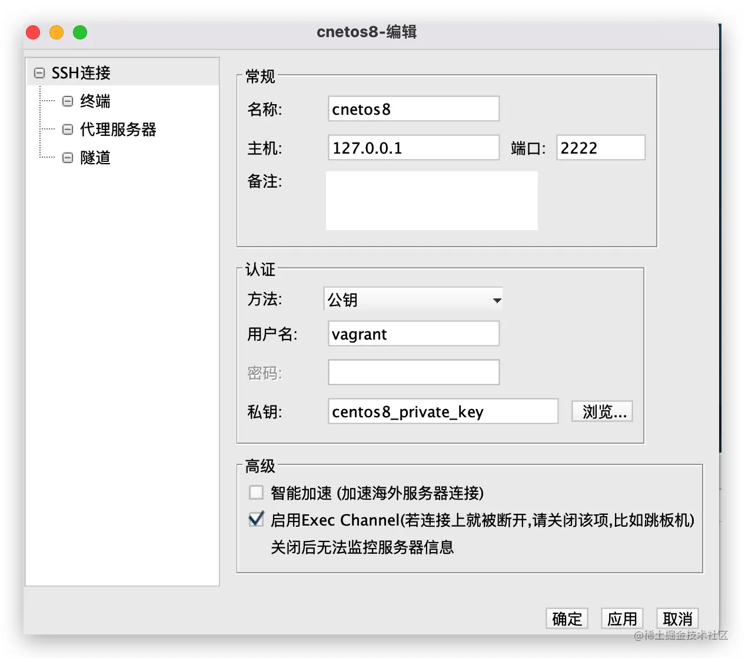The height and width of the screenshot is (658, 745).
Task: Open file browser with 浏览... button
Action: pos(603,411)
